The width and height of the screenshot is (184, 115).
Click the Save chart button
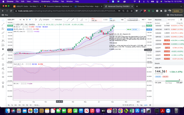[150, 20]
